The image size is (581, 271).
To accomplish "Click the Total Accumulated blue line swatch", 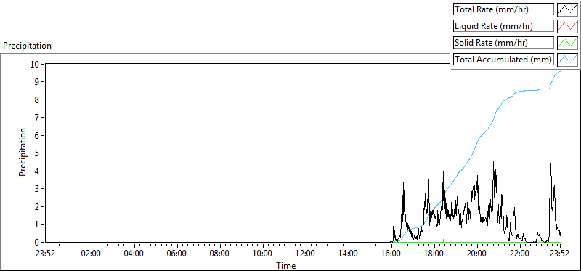I will point(567,60).
